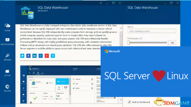Image resolution: width=191 pixels, height=107 pixels.
Task: Check the Add to Startboard checkbox
Action: pos(129,102)
